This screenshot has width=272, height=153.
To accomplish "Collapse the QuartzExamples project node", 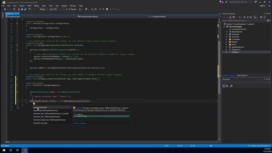I will (x=224, y=27).
